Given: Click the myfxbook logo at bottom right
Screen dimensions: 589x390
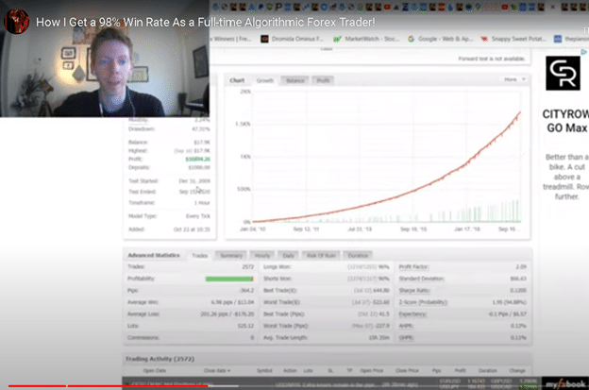Looking at the screenshot, I should (563, 380).
